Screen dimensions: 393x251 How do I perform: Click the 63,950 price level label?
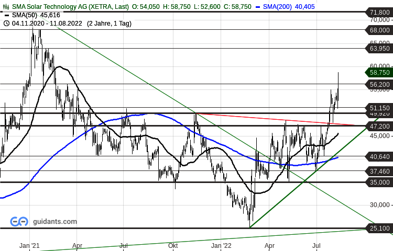pyautogui.click(x=378, y=49)
